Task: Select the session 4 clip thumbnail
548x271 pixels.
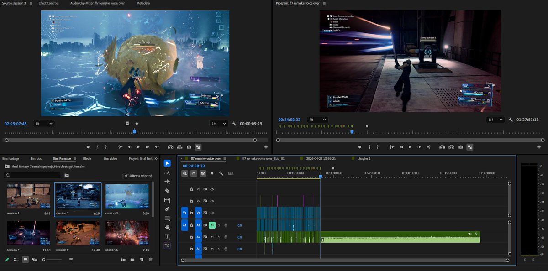Action: tap(28, 233)
